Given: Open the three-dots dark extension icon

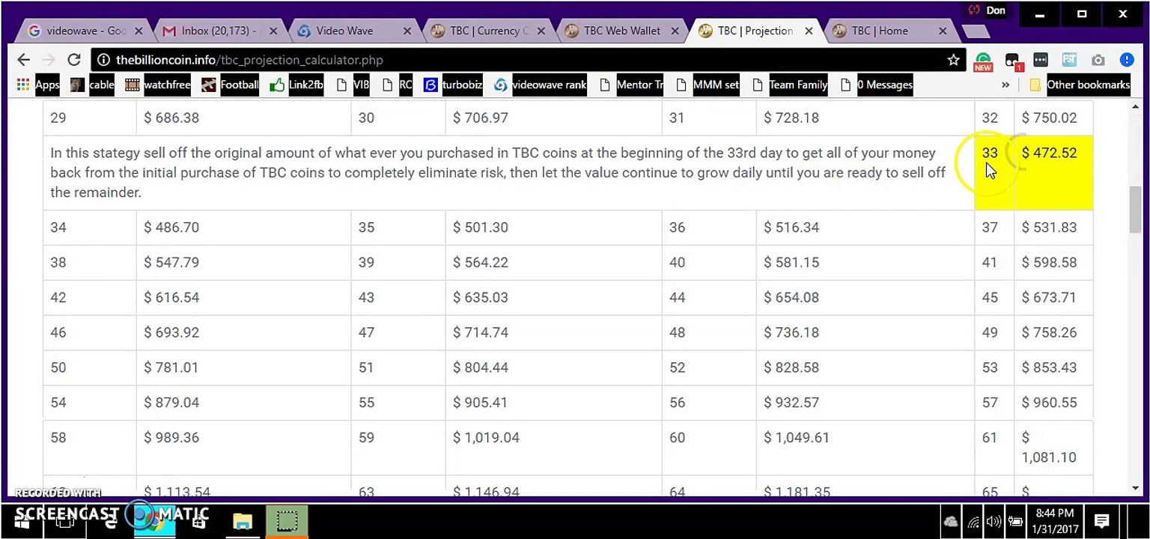Looking at the screenshot, I should pos(1041,60).
